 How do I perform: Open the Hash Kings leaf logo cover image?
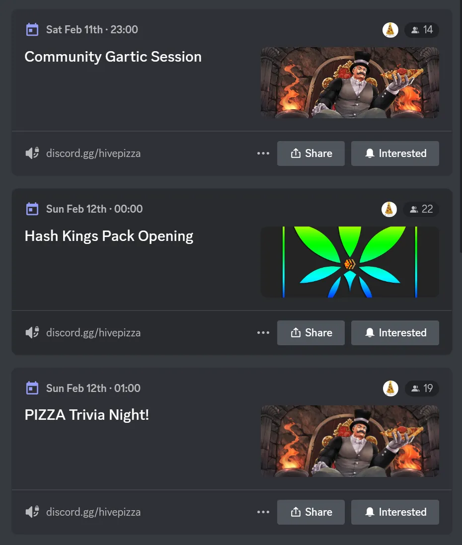click(350, 262)
